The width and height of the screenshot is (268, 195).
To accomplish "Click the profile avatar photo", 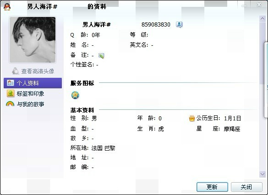I will 33,40.
